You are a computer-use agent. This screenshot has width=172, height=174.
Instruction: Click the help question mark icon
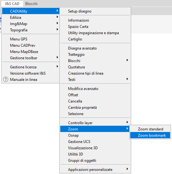(6, 80)
